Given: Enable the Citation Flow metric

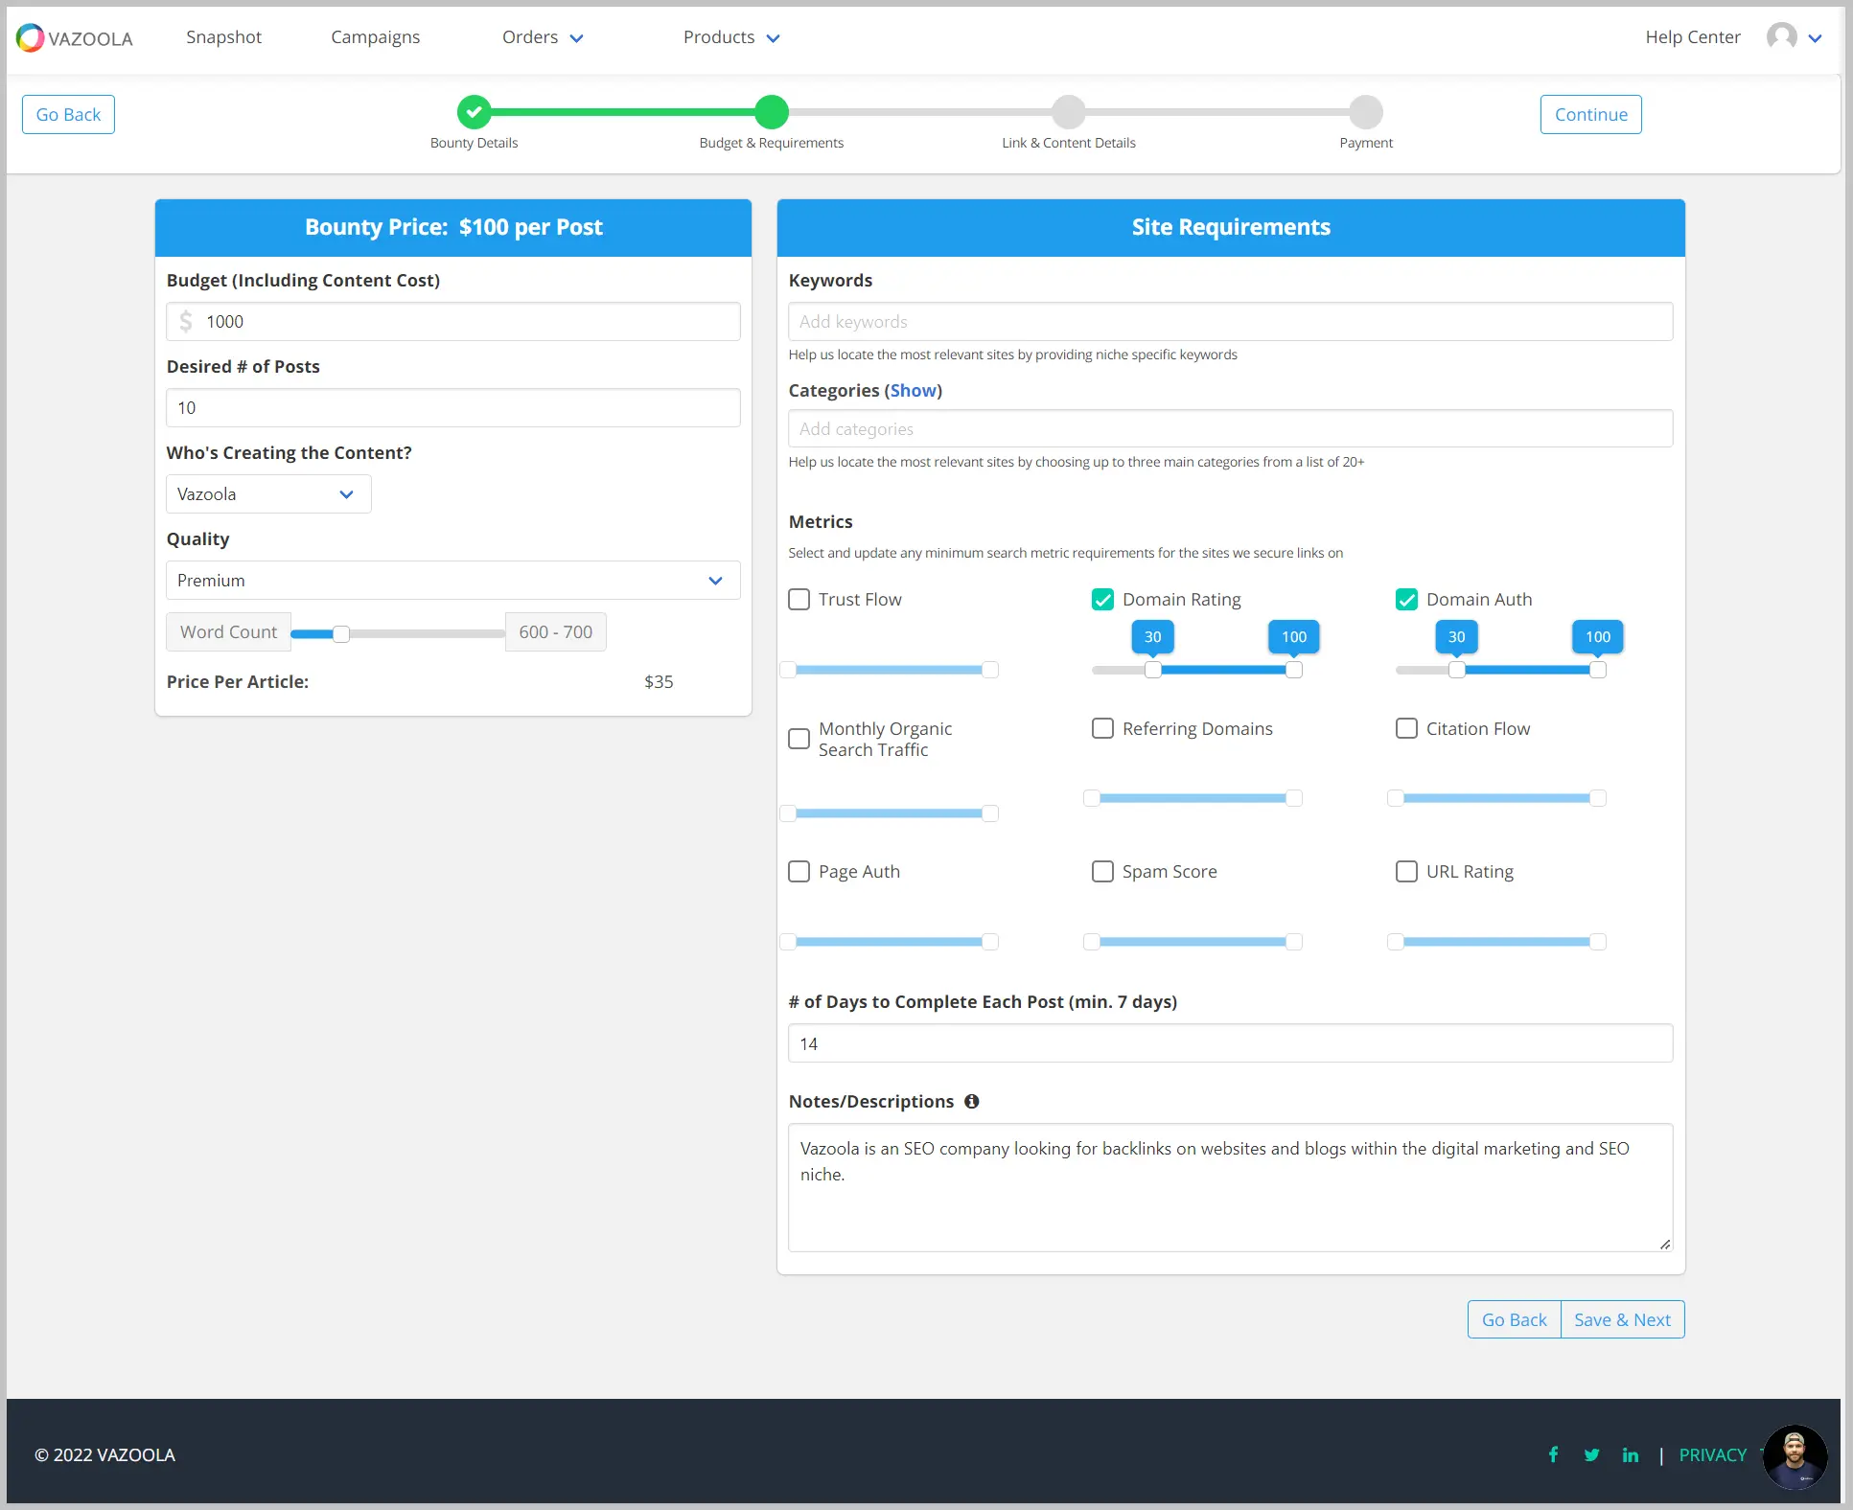Looking at the screenshot, I should point(1406,728).
